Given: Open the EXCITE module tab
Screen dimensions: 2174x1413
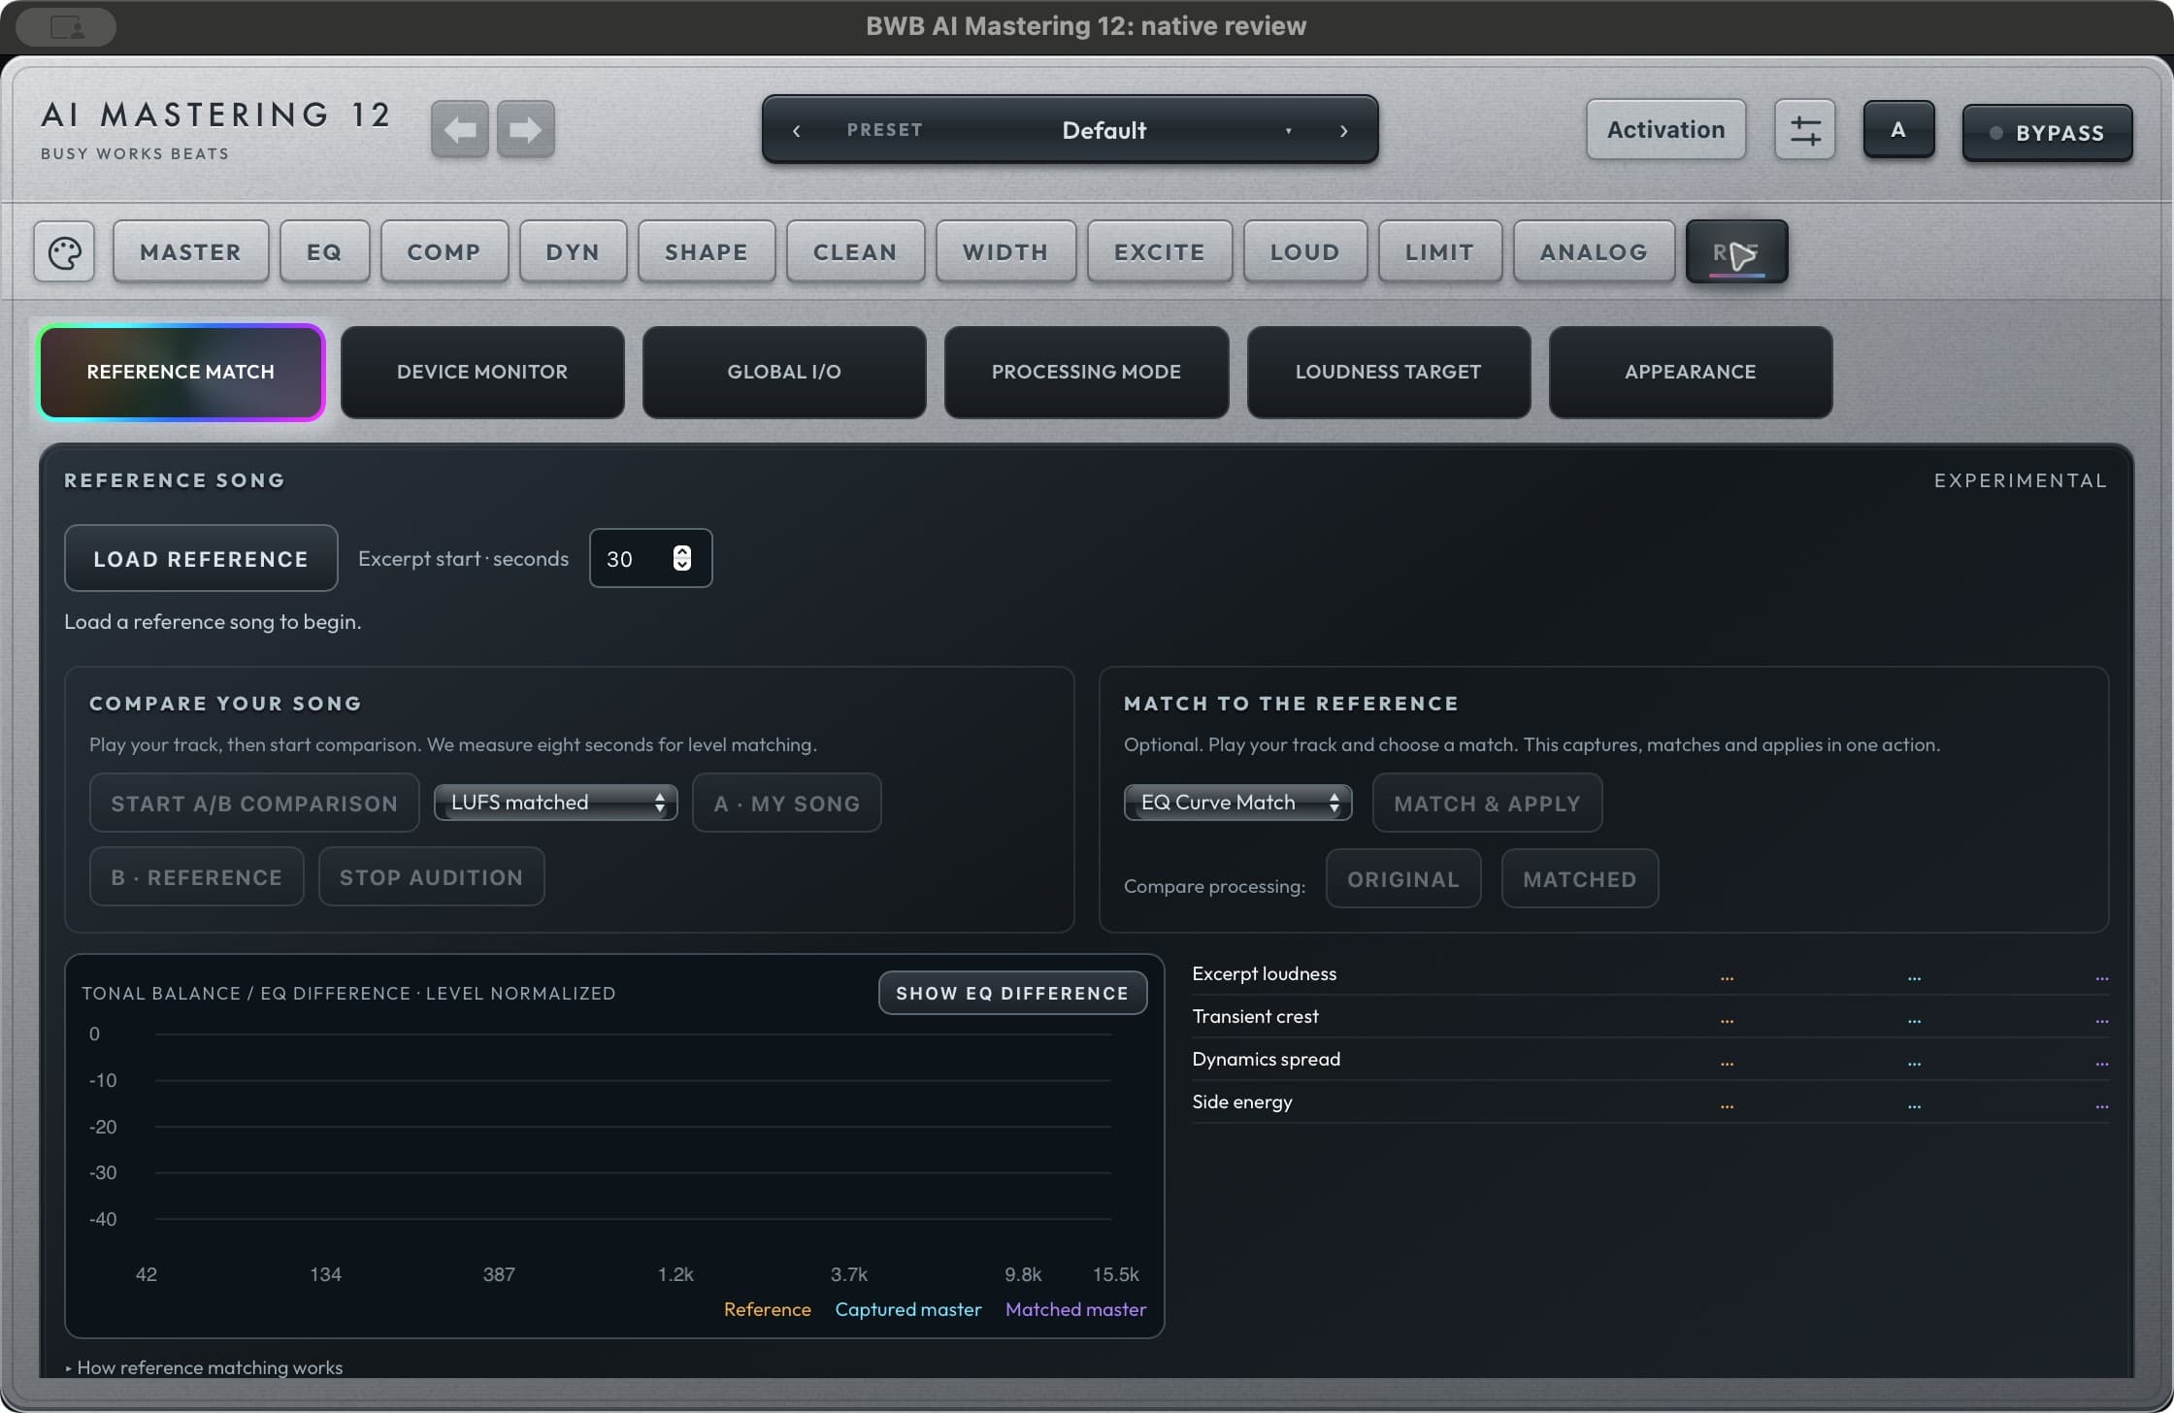Looking at the screenshot, I should pos(1160,252).
